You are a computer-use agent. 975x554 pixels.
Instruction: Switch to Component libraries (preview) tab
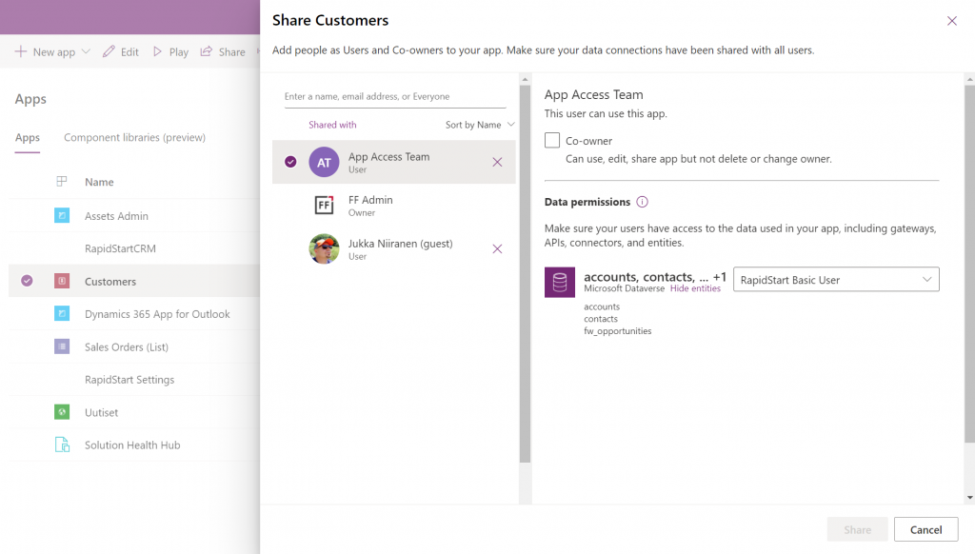(135, 137)
